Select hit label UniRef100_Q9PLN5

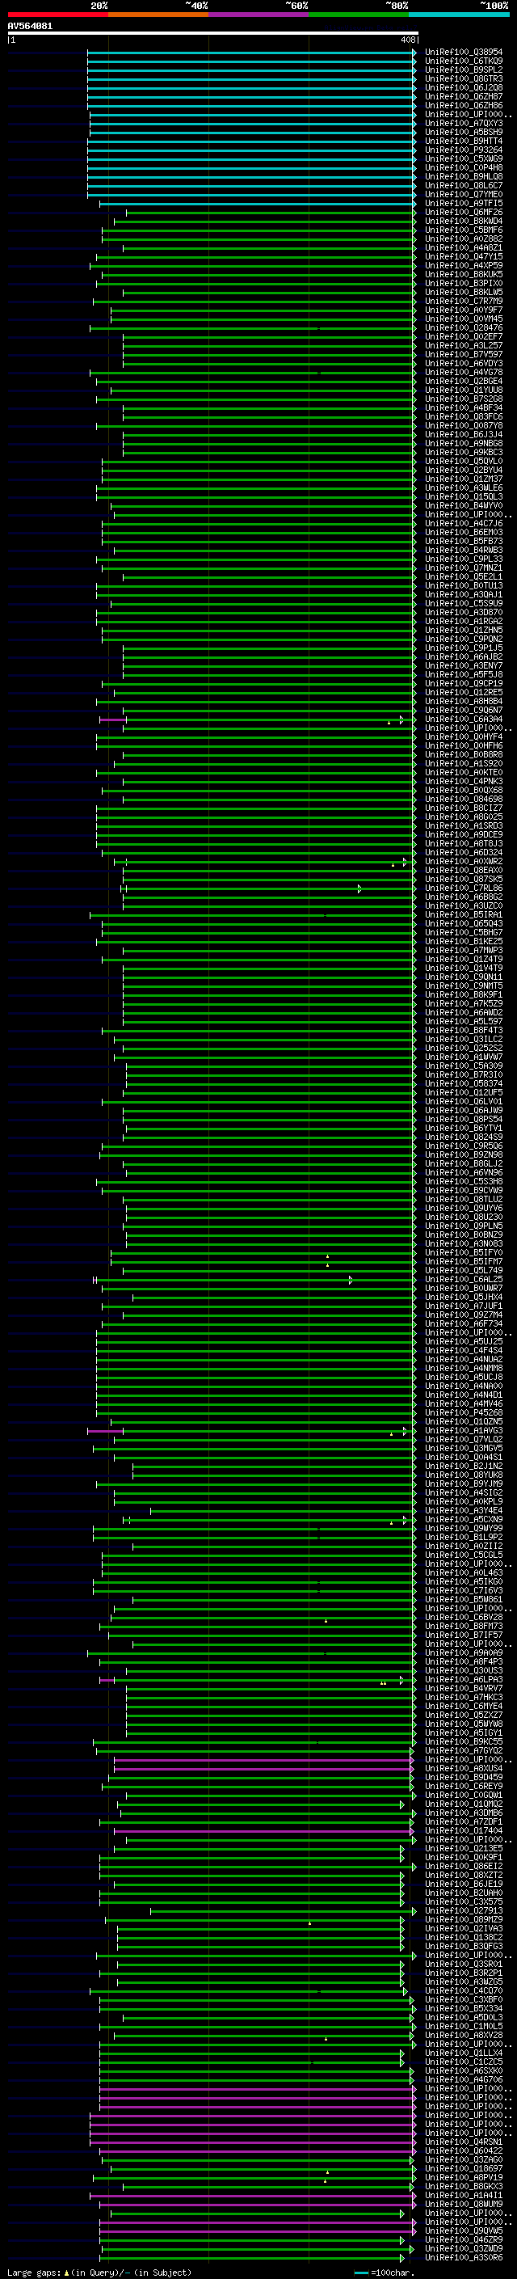[x=463, y=1226]
